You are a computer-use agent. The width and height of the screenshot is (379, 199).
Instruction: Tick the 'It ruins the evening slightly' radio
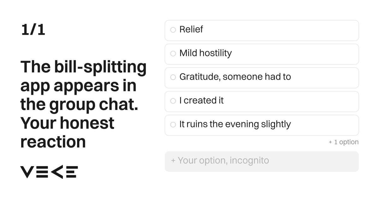pos(173,125)
